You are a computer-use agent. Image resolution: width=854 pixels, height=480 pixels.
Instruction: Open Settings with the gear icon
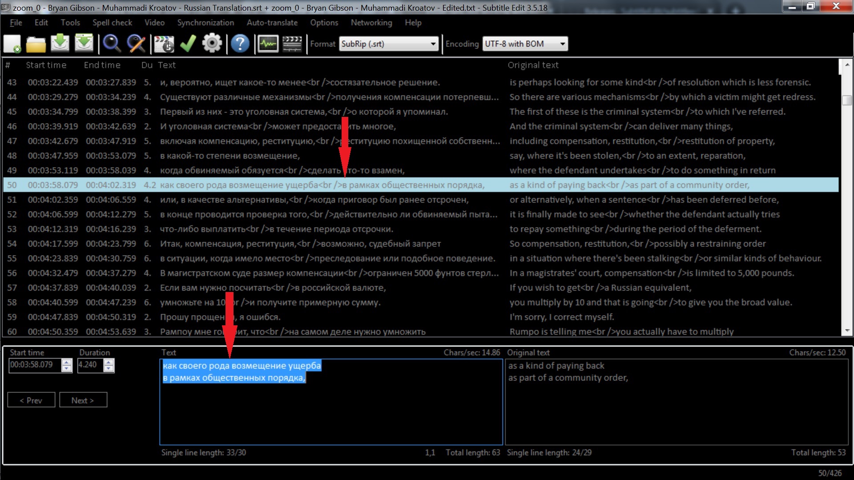[212, 44]
